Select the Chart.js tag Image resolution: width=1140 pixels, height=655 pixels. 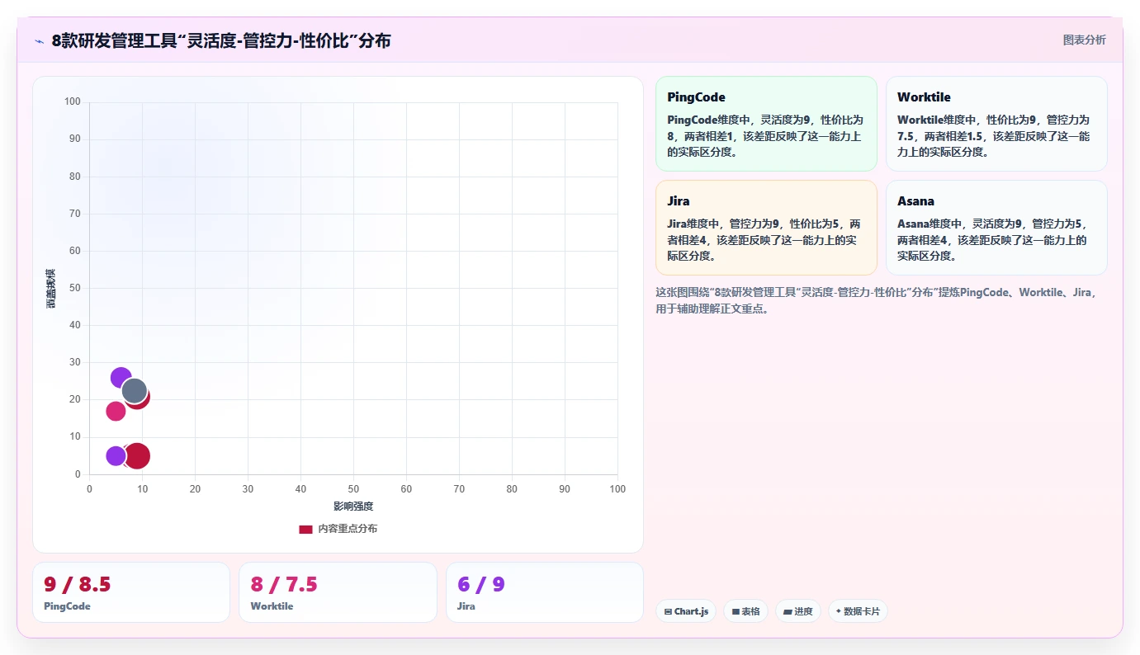pos(686,611)
